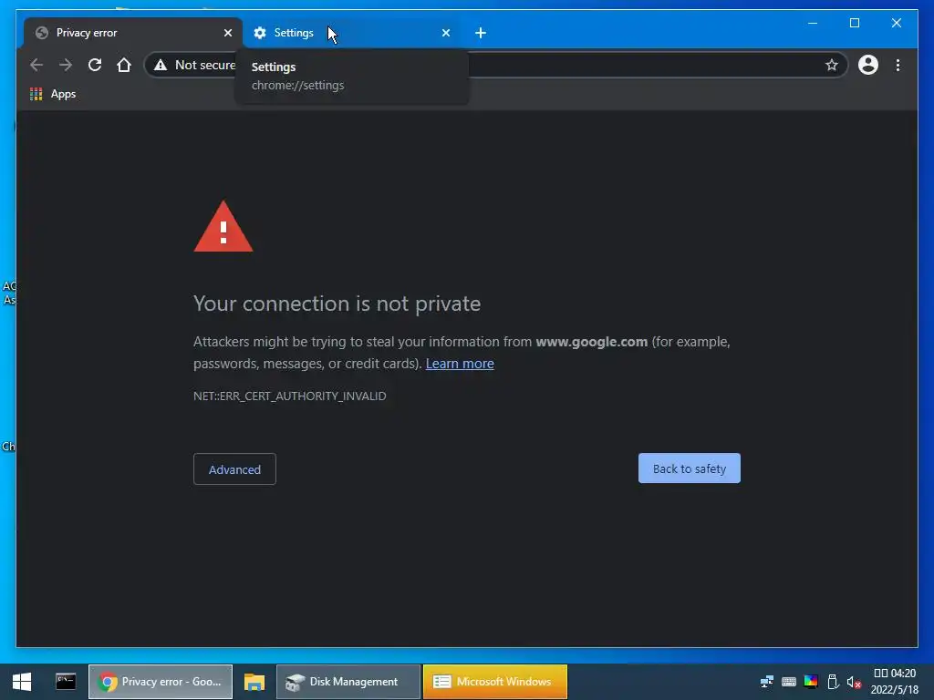Image resolution: width=934 pixels, height=700 pixels.
Task: Click the Back to safety button
Action: coord(690,468)
